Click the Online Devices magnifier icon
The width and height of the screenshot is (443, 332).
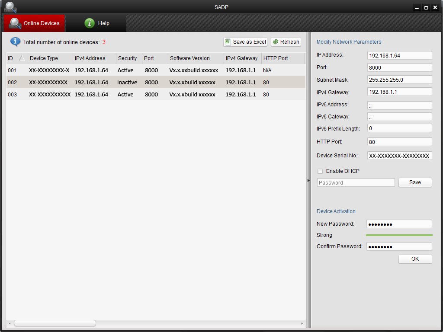click(15, 23)
